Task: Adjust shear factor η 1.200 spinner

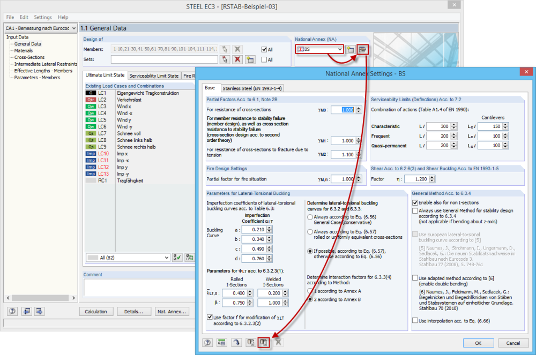Action: tap(432, 179)
